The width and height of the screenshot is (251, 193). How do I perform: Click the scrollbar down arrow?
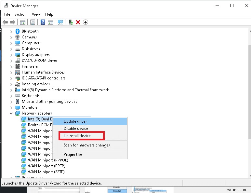pos(250,176)
